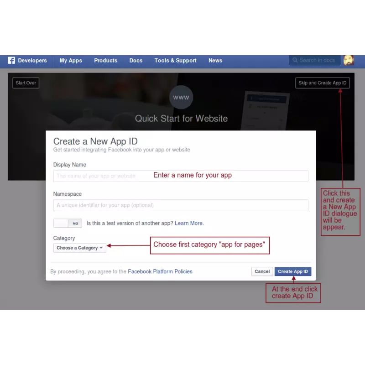The image size is (365, 365).
Task: Open the Products menu
Action: point(106,61)
